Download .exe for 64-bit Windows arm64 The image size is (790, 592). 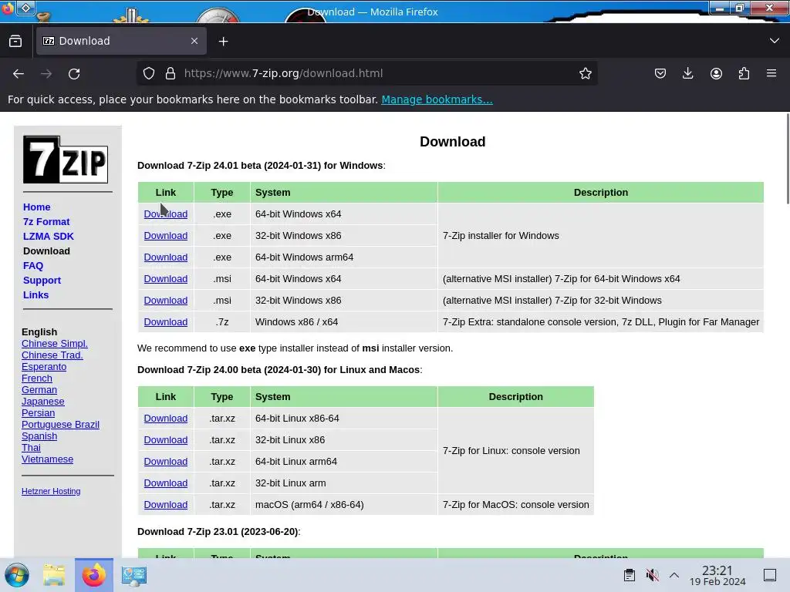[x=166, y=257]
